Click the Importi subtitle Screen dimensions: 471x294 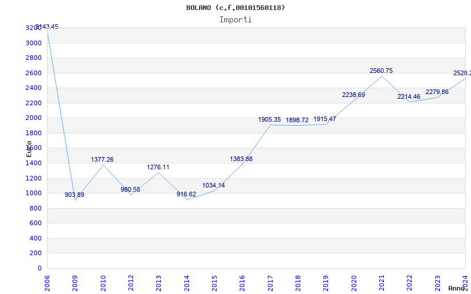235,20
